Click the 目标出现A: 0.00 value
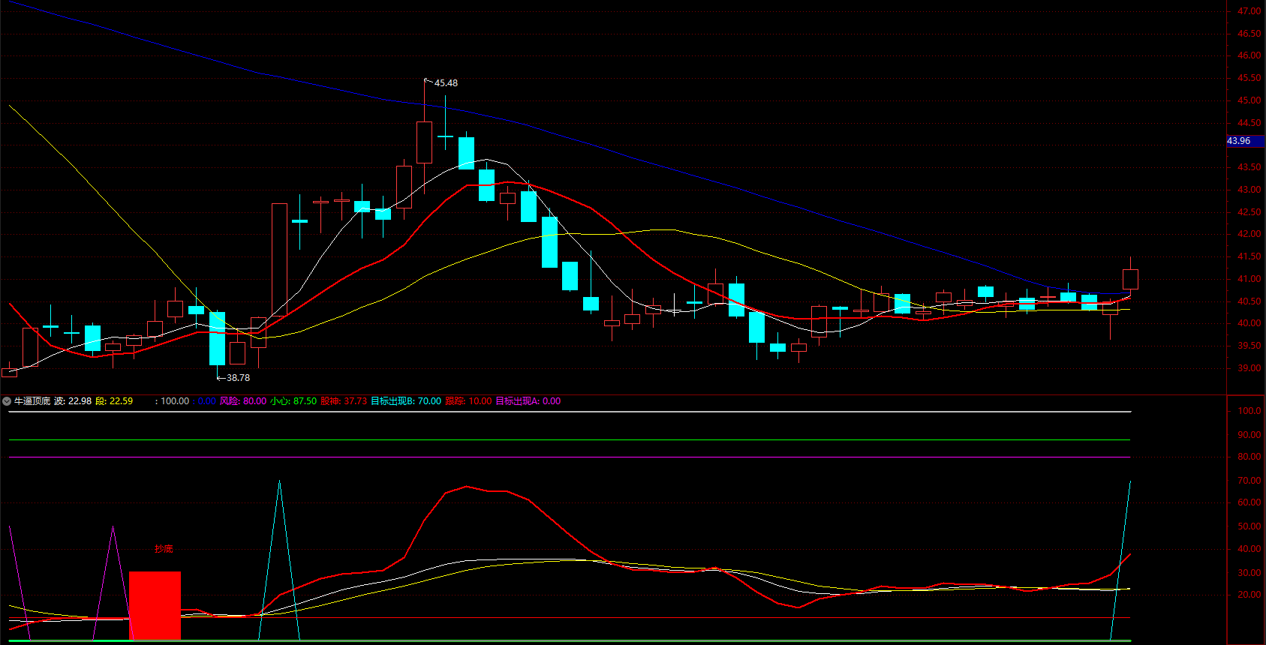This screenshot has width=1266, height=645. pyautogui.click(x=528, y=401)
